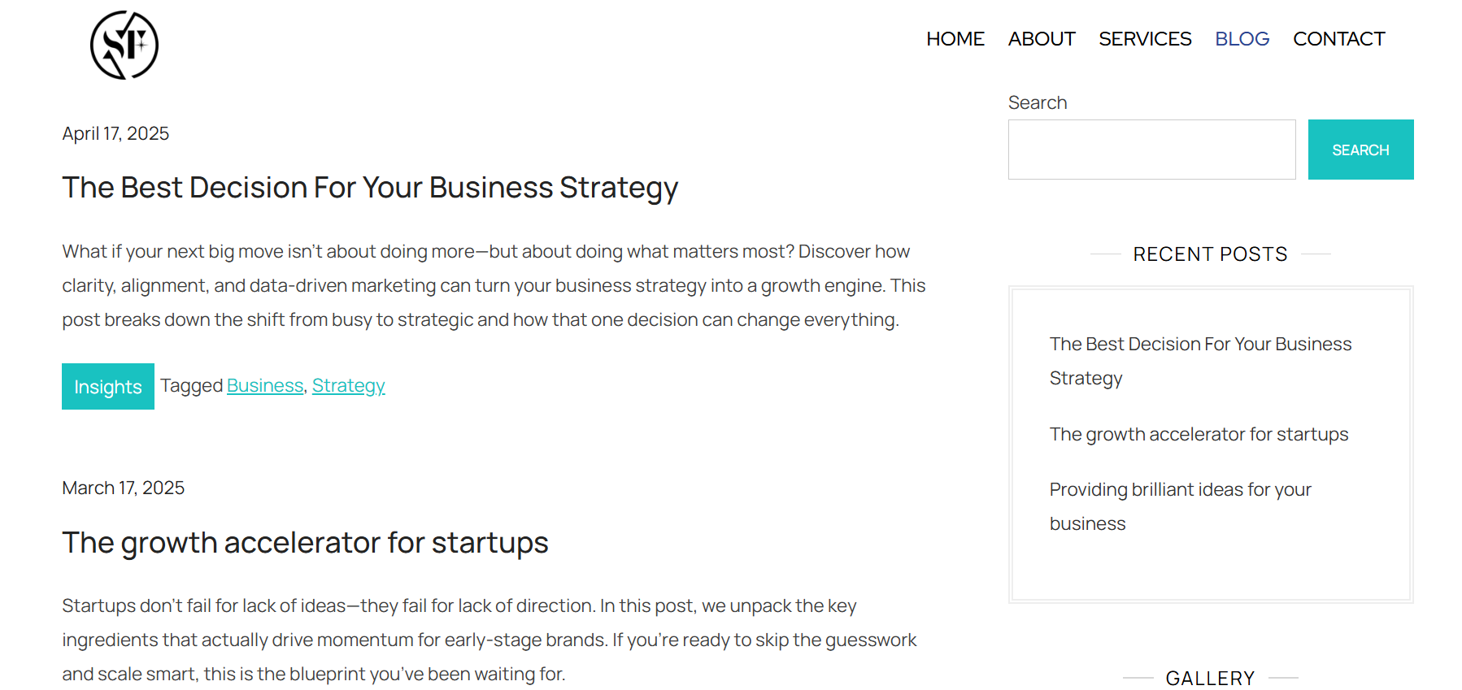
Task: Open post title 'The Best Decision For Your Business Strategy'
Action: 370,188
